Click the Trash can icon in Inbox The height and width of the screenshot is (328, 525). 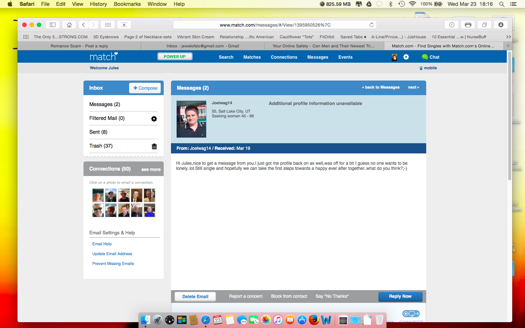(154, 147)
